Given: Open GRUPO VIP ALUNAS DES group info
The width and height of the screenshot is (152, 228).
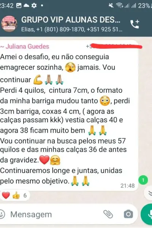Looking at the screenshot, I should pyautogui.click(x=71, y=20).
